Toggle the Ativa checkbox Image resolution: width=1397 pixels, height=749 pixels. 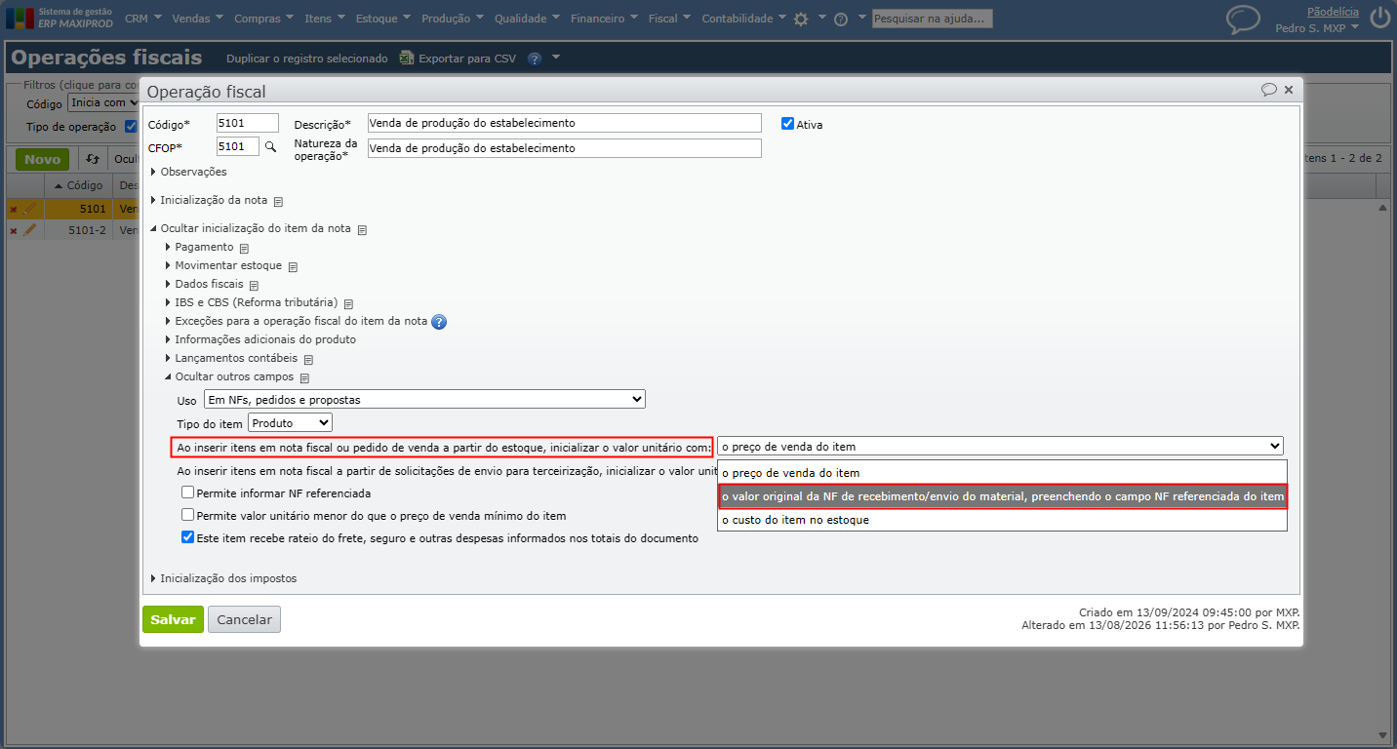pyautogui.click(x=787, y=124)
